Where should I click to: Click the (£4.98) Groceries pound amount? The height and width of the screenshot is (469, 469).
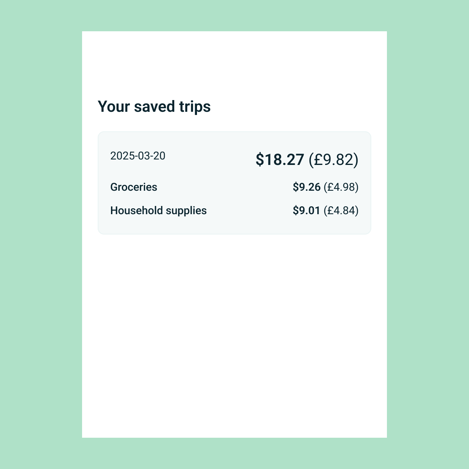[341, 187]
